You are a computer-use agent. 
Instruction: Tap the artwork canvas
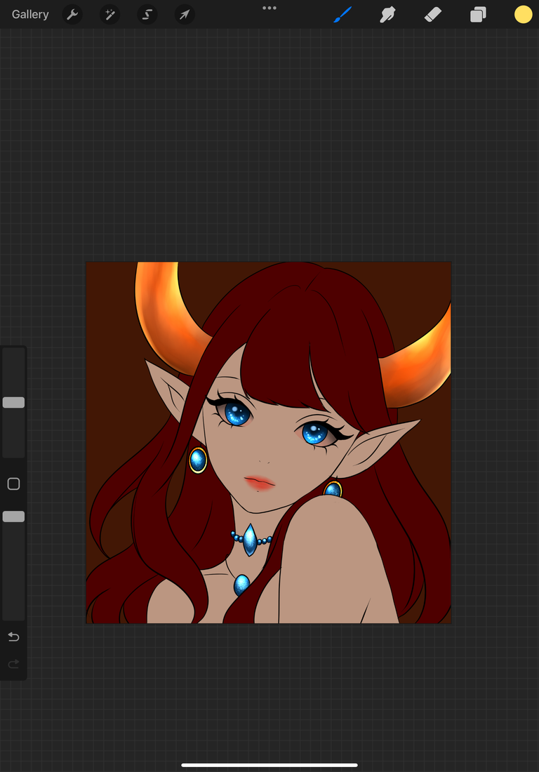coord(268,443)
